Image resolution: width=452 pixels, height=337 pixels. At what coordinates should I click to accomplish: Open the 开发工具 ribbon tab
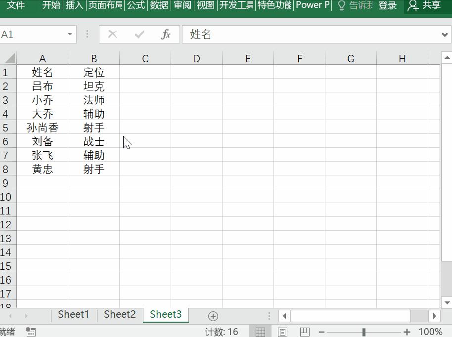coord(236,5)
